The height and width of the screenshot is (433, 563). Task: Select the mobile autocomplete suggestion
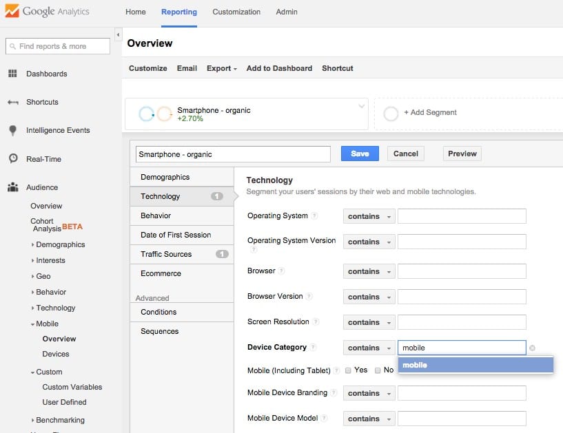tap(475, 365)
